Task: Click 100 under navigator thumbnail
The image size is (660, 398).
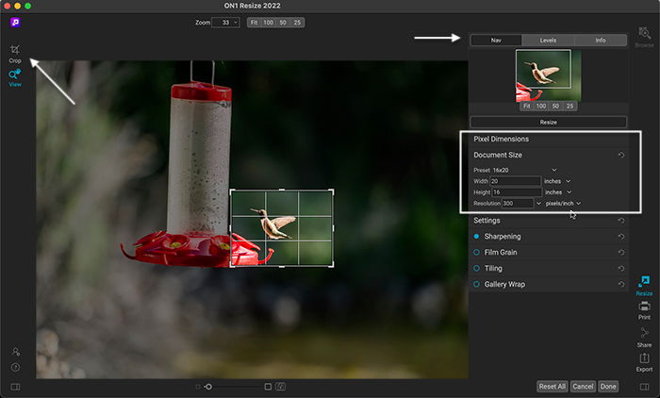Action: pyautogui.click(x=541, y=107)
